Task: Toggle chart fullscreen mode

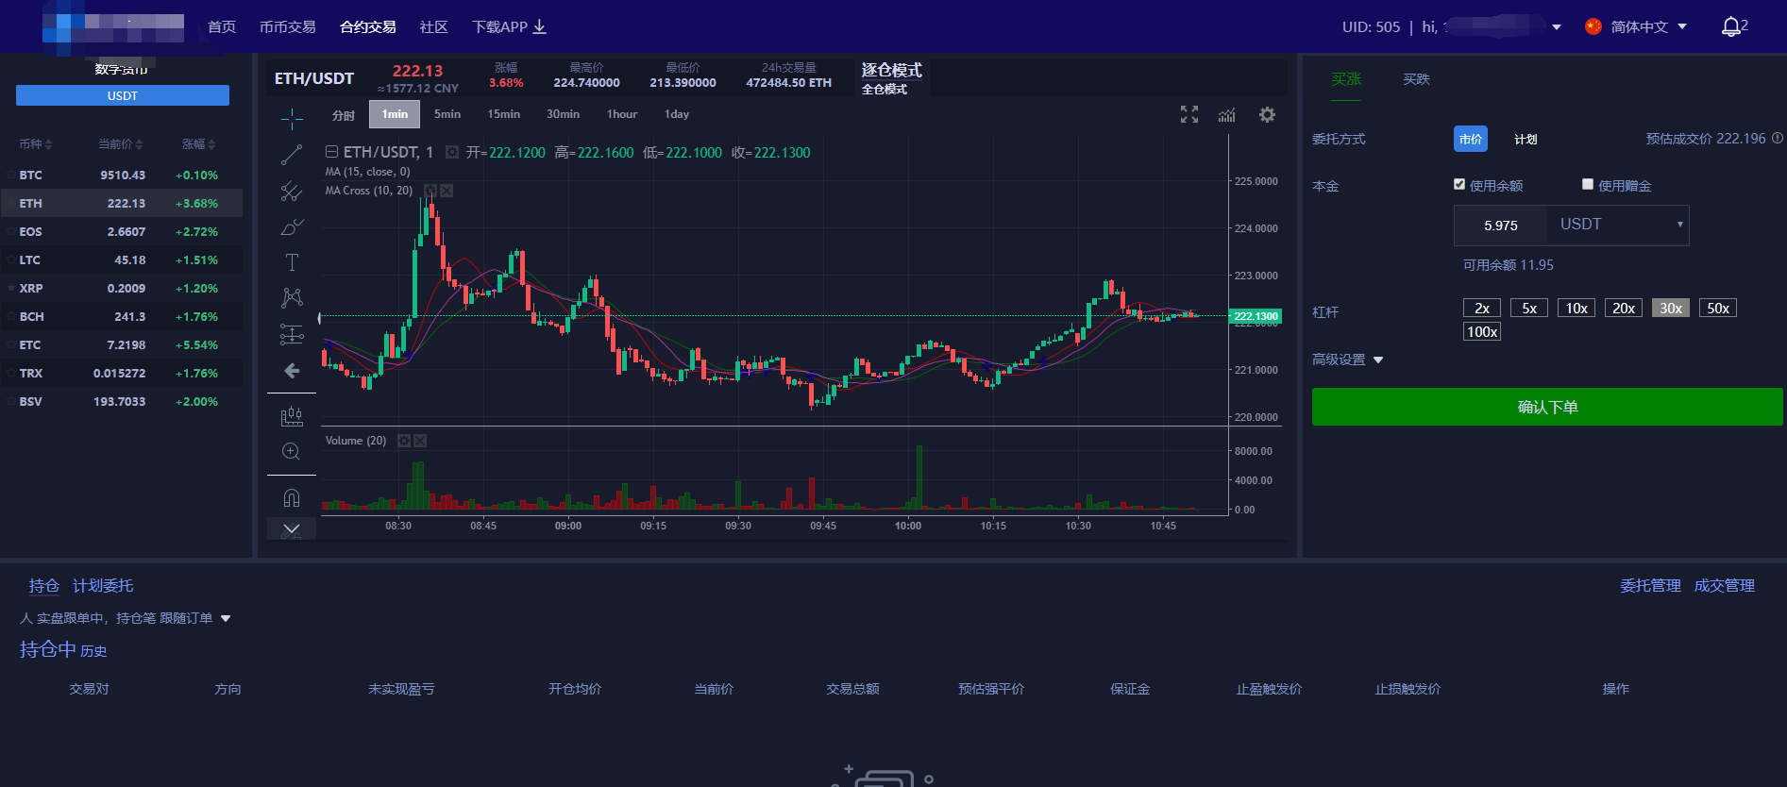Action: (x=1189, y=114)
